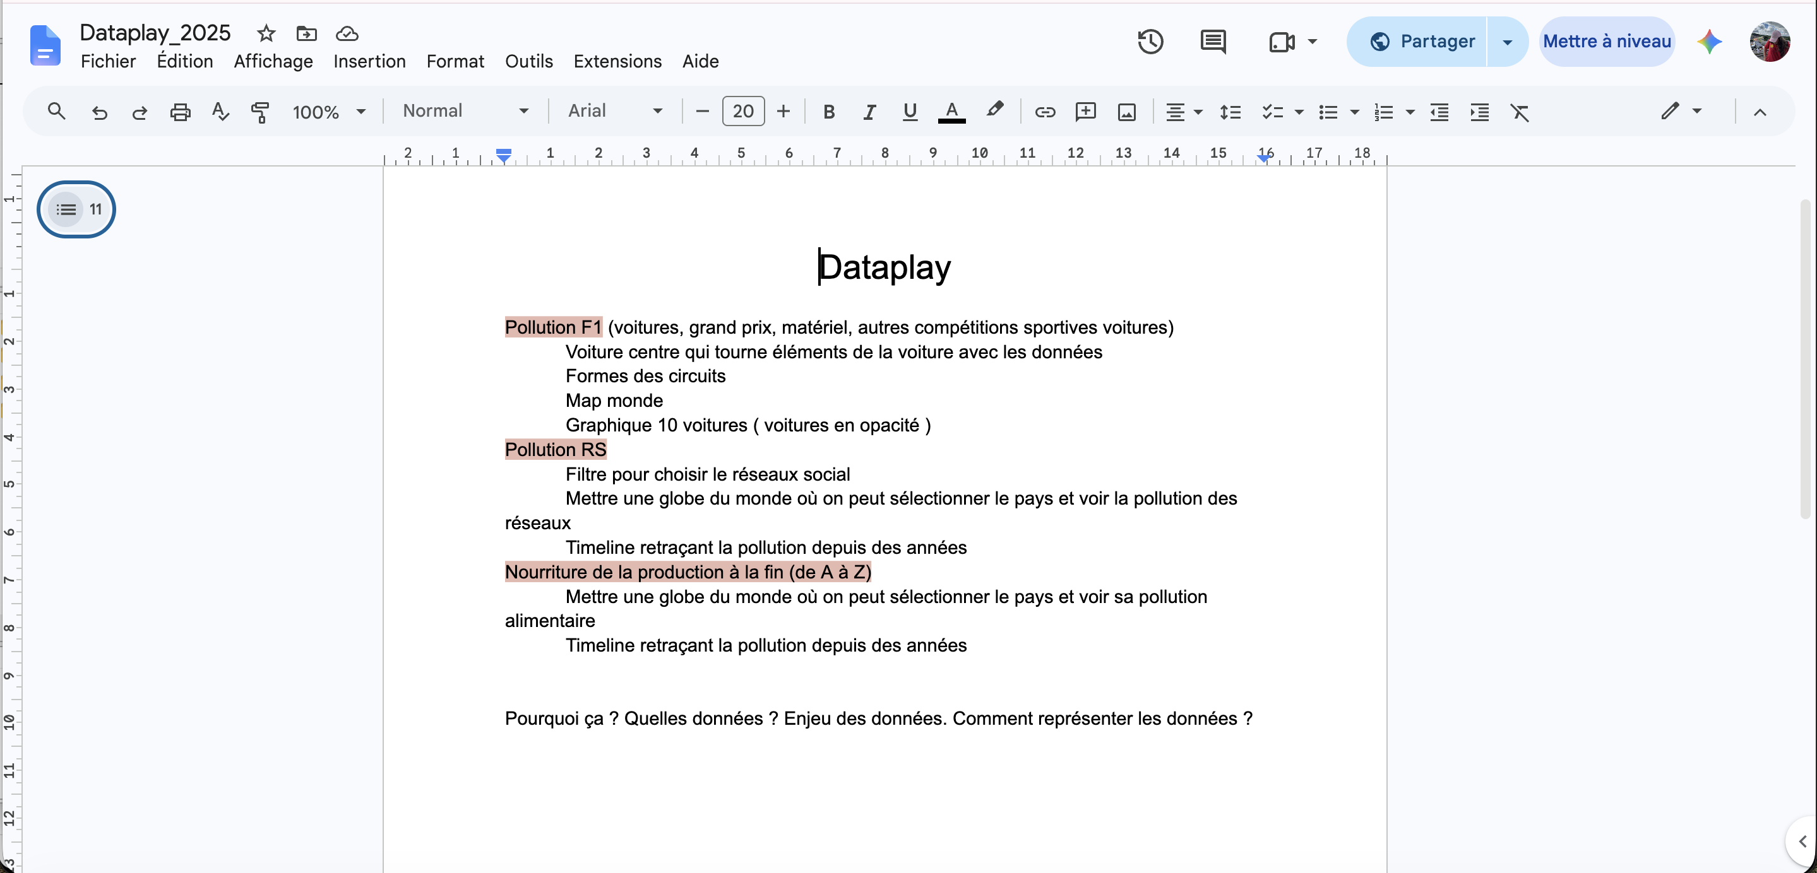Screen dimensions: 1817x873
Task: Show all comments
Action: point(1213,42)
